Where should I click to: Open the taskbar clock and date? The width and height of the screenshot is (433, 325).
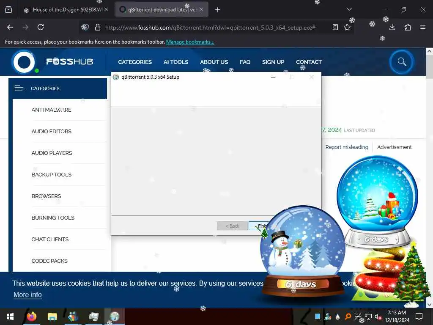coord(397,317)
